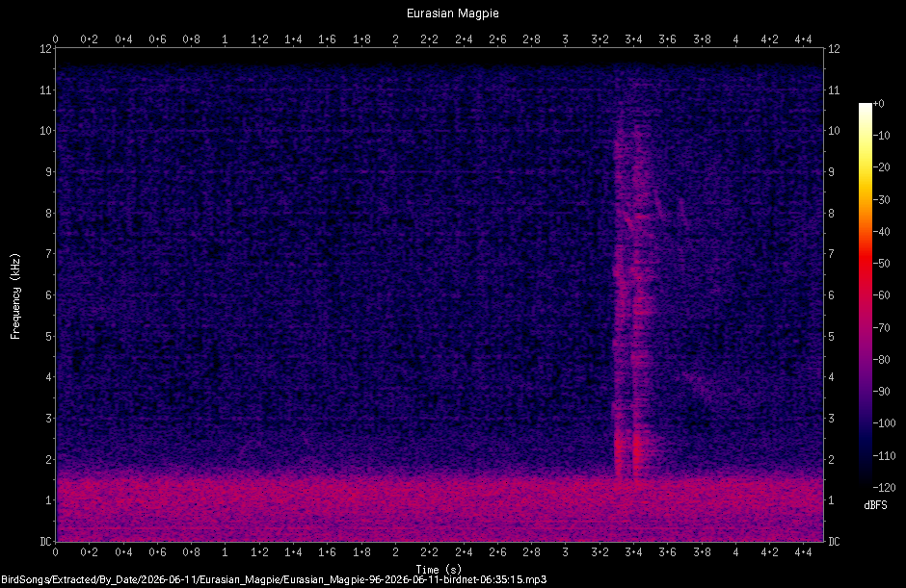
Task: Click the 0·8 tick on the top time axis
Action: (191, 39)
